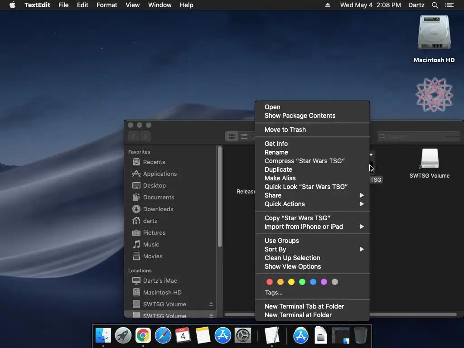Select the Star Wars TSG app icon on desktop
This screenshot has width=464, height=348.
coord(434,95)
